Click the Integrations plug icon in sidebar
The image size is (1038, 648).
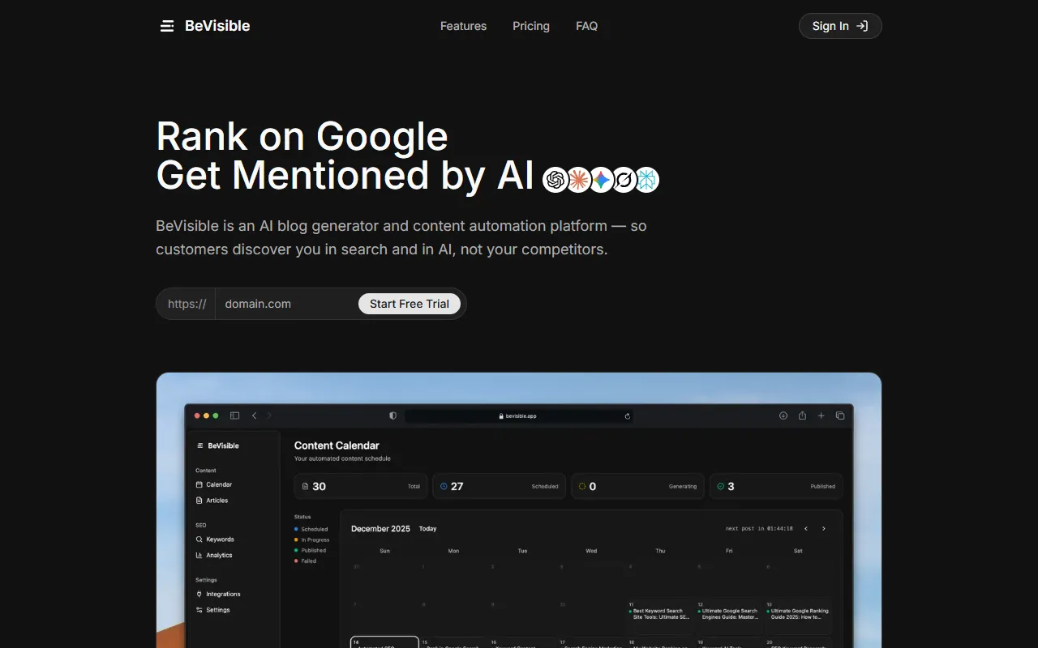pyautogui.click(x=199, y=595)
